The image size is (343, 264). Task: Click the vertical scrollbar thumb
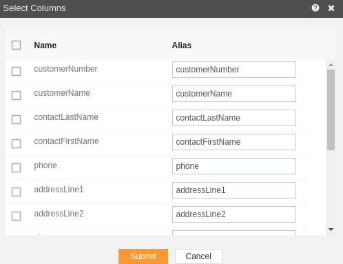pos(331,110)
